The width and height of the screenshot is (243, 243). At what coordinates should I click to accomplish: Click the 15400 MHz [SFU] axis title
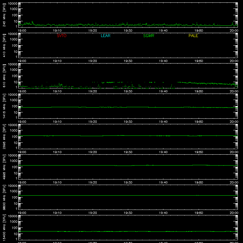click(4, 228)
